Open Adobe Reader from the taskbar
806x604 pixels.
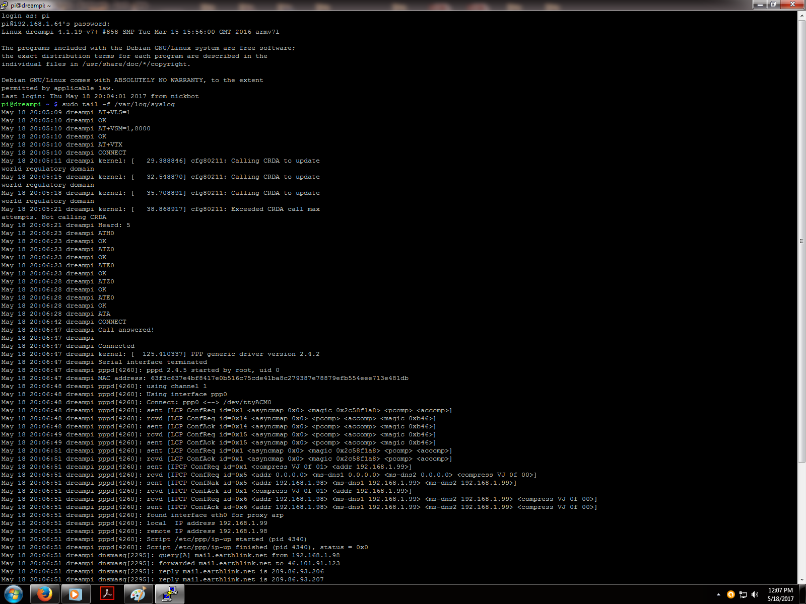107,594
